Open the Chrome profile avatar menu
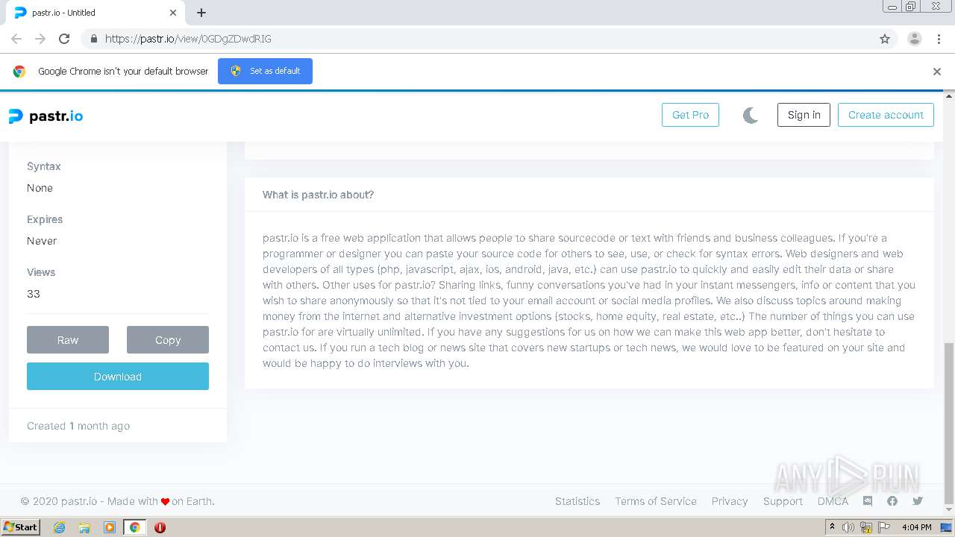 pyautogui.click(x=915, y=39)
